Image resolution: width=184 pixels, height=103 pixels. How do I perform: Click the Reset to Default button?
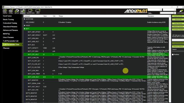pyautogui.click(x=178, y=46)
